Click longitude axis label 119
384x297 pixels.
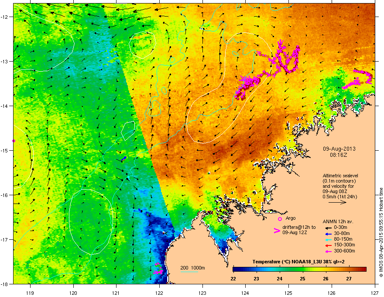click(x=30, y=293)
